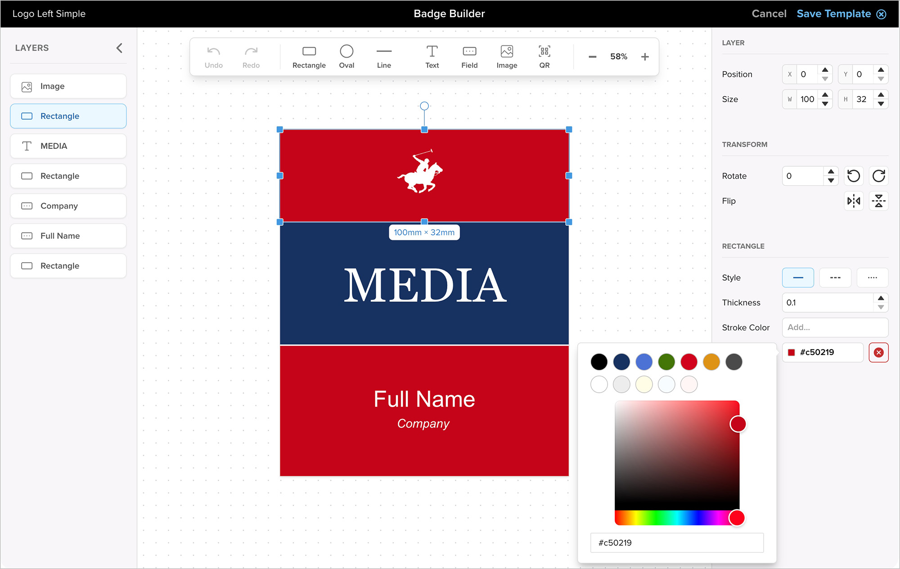Insert a QR code element
The width and height of the screenshot is (900, 569).
(544, 56)
